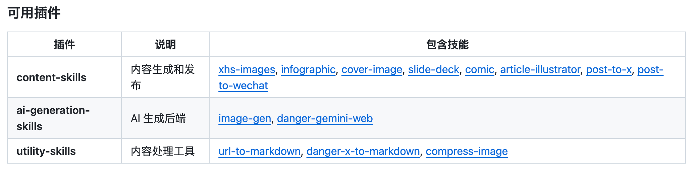Click the content-skills plugin name cell
The height and width of the screenshot is (173, 695).
[51, 77]
